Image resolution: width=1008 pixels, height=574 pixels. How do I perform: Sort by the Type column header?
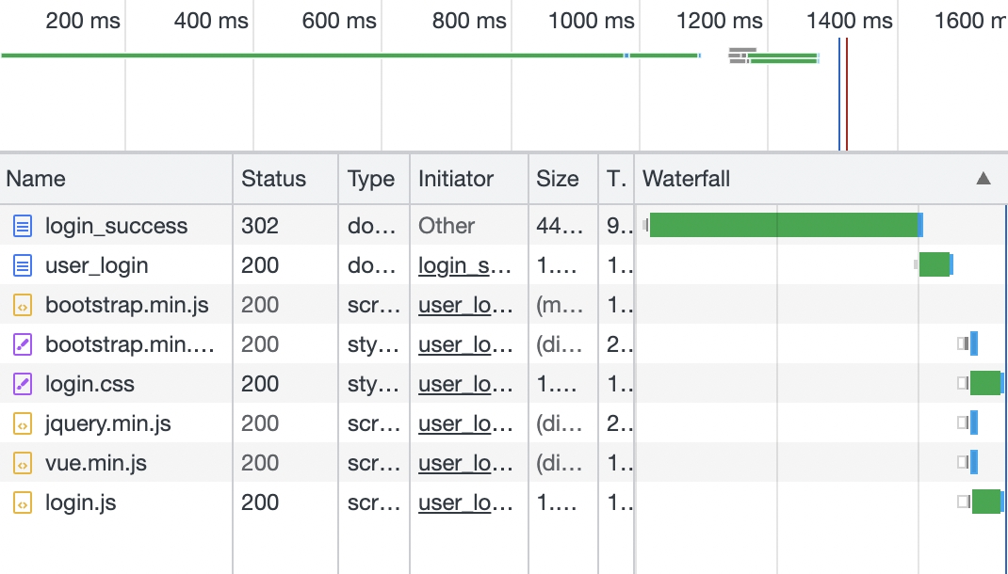coord(370,179)
